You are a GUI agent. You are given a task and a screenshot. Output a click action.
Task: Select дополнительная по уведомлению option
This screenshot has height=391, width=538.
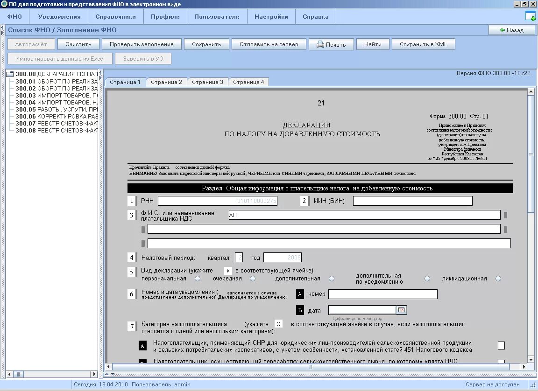tap(427, 279)
